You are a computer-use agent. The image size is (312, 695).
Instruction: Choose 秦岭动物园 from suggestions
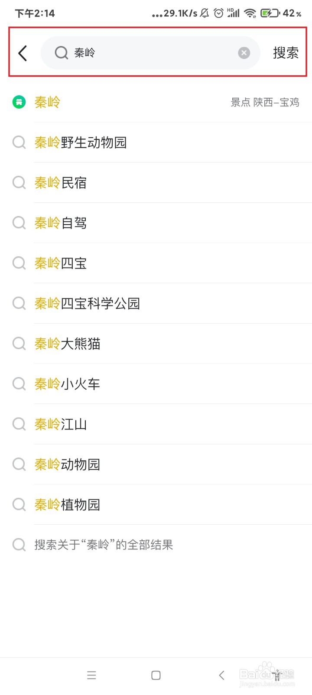coord(67,464)
